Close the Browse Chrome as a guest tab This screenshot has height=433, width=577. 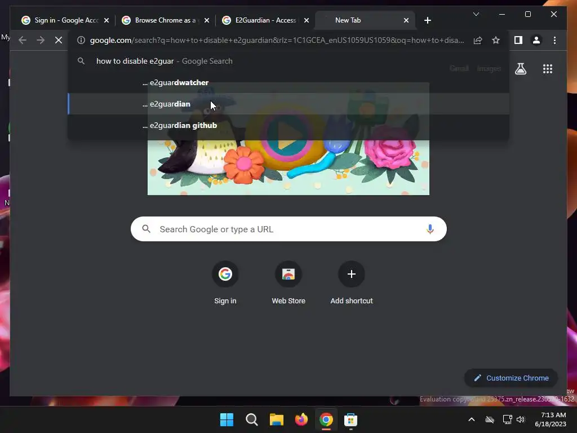point(207,20)
